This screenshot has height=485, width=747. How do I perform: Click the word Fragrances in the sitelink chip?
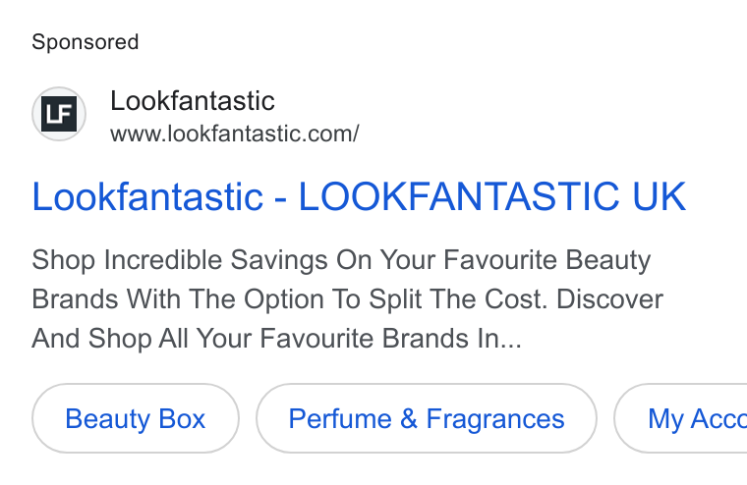(x=495, y=419)
